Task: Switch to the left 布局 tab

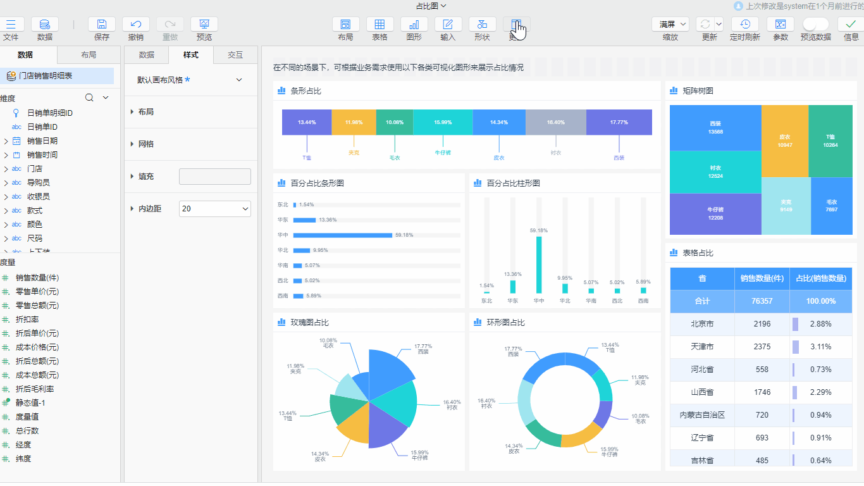Action: click(x=89, y=55)
